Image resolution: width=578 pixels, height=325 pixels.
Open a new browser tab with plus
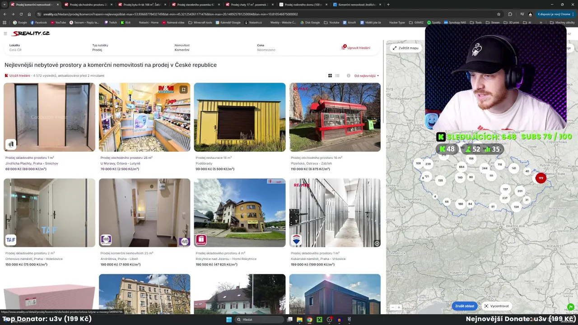(388, 5)
